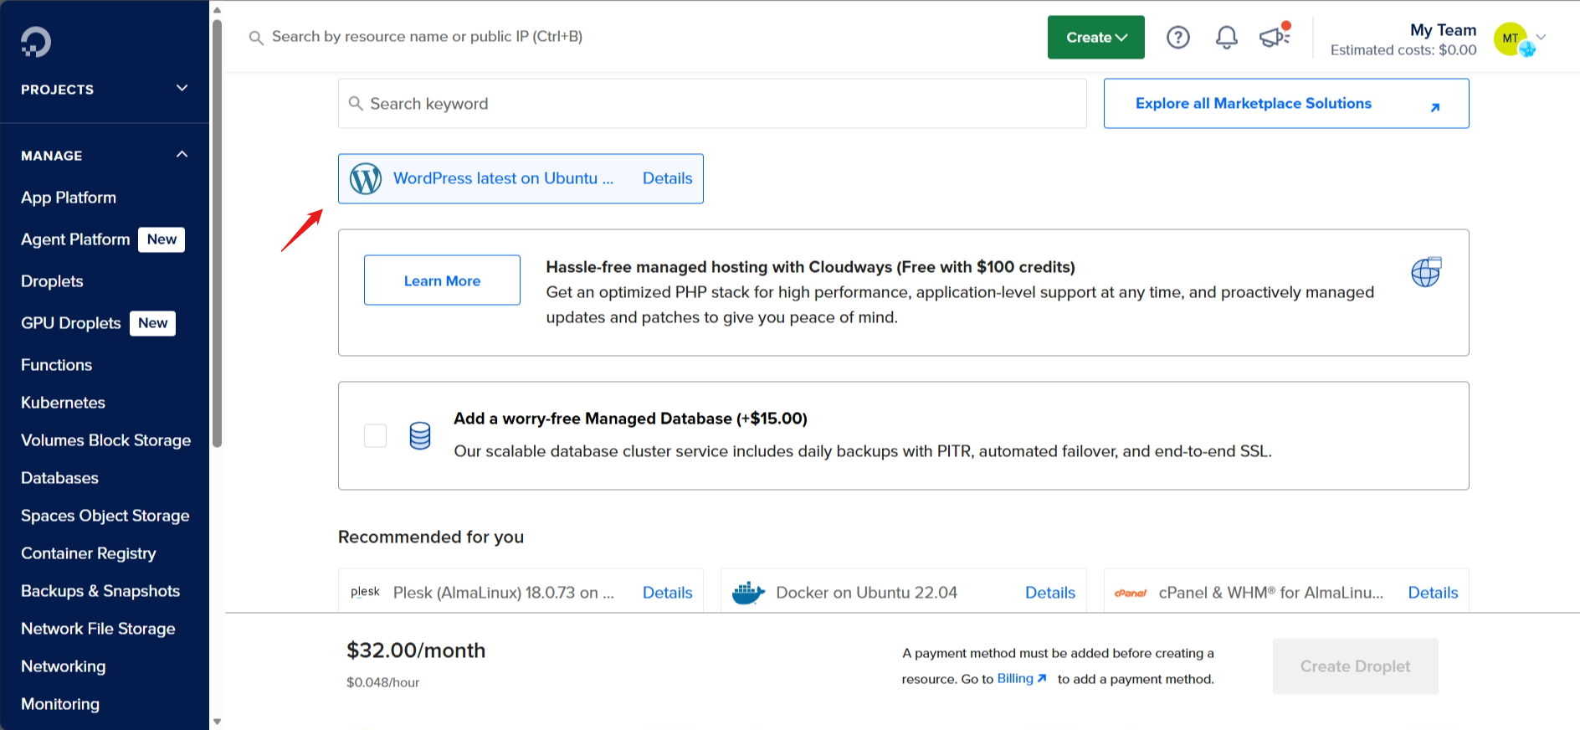Open Details link for Plesk
This screenshot has width=1580, height=730.
667,593
